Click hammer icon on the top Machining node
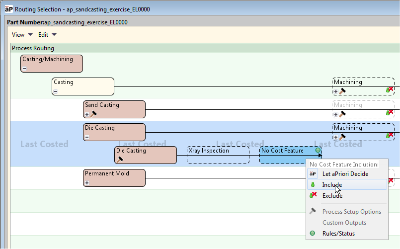 pyautogui.click(x=342, y=91)
